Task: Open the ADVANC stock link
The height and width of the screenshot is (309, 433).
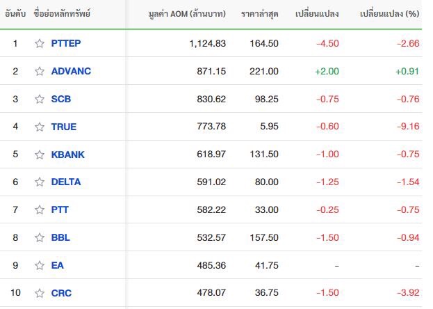Action: coord(71,71)
